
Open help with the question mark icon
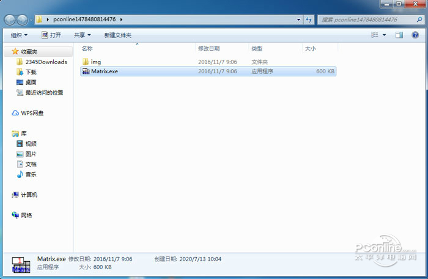pos(415,35)
